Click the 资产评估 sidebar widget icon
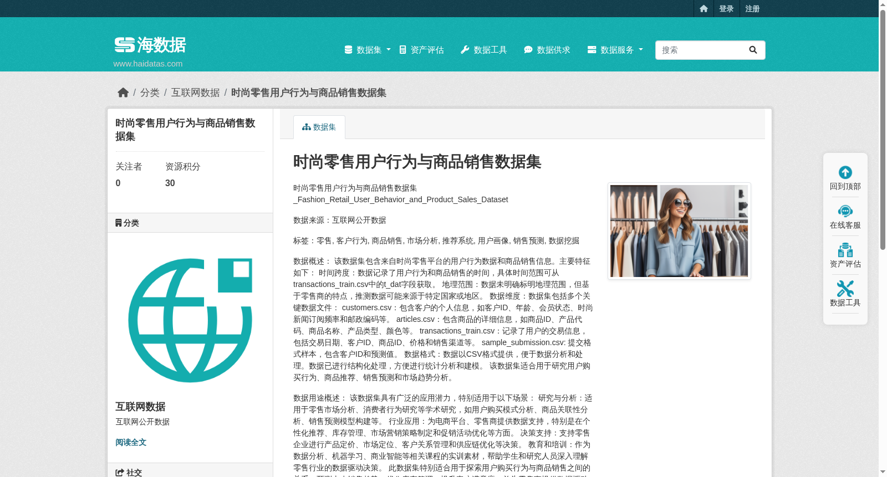887x477 pixels. click(845, 250)
